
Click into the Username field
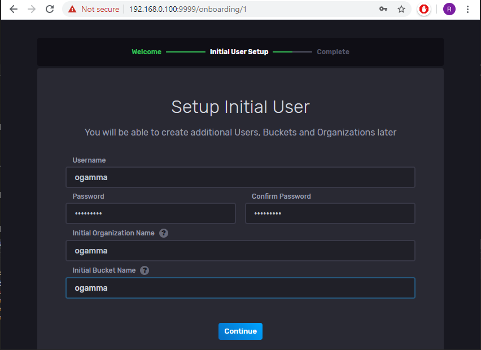[x=240, y=177]
